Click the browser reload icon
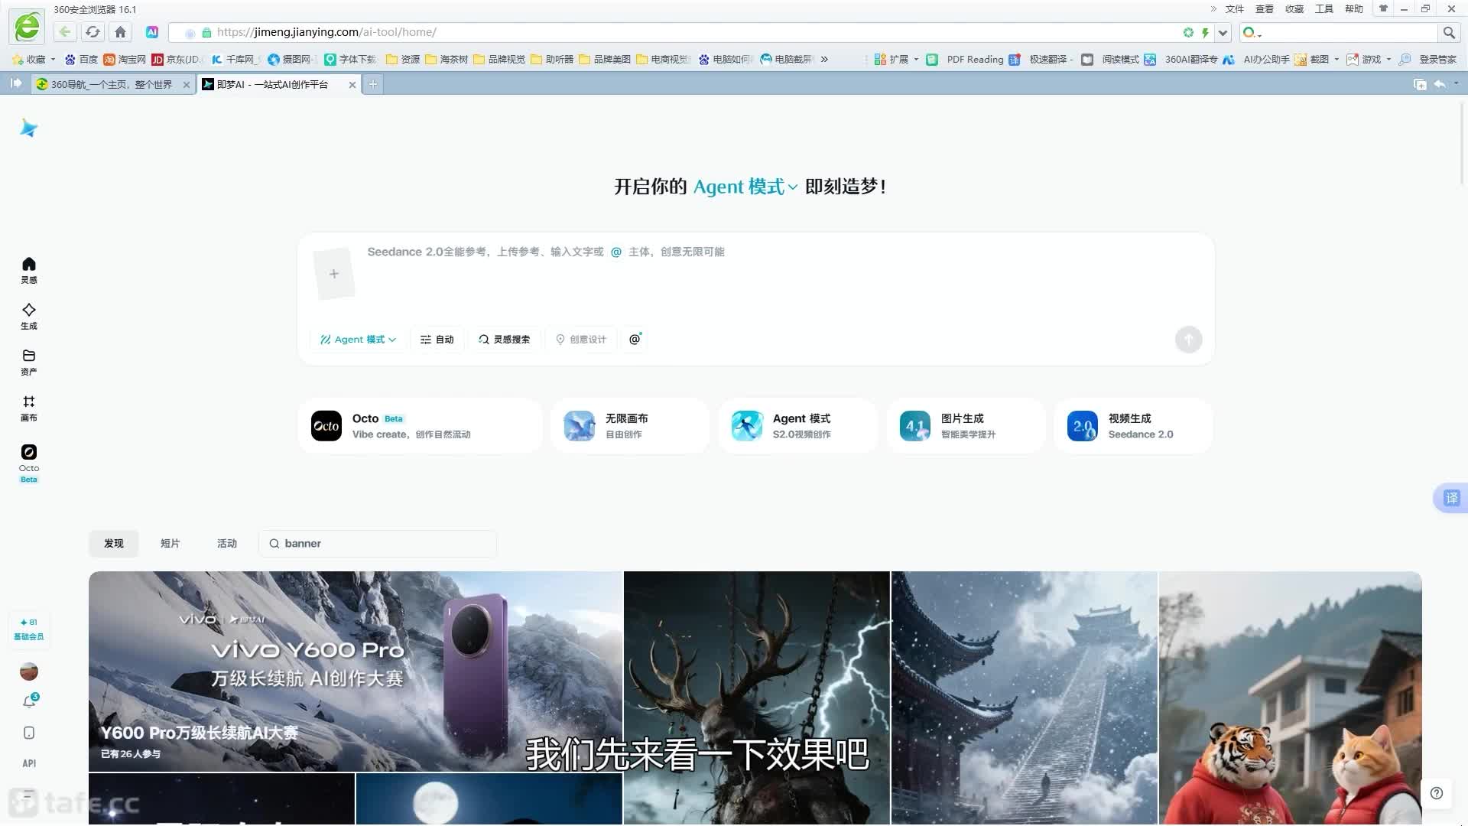The image size is (1468, 826). 93,32
